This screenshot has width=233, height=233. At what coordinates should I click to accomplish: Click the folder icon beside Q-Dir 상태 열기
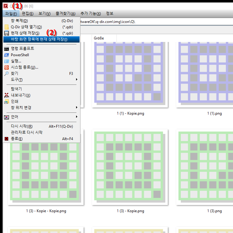click(x=7, y=27)
